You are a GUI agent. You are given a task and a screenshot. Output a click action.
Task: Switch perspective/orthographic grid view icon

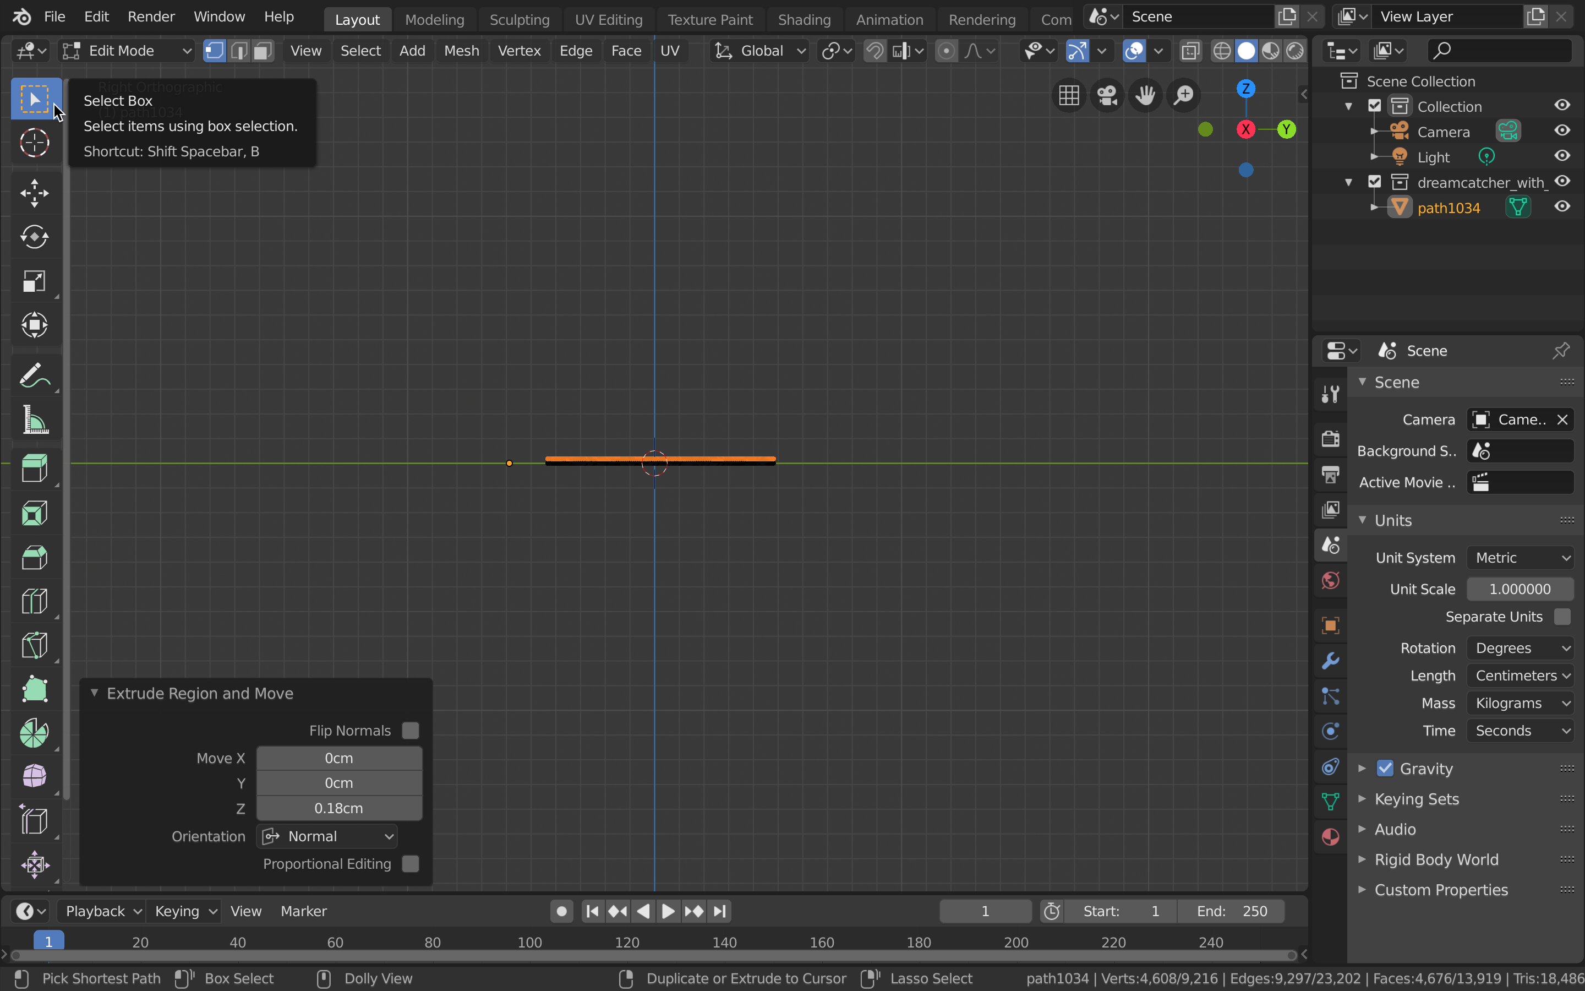pos(1069,96)
